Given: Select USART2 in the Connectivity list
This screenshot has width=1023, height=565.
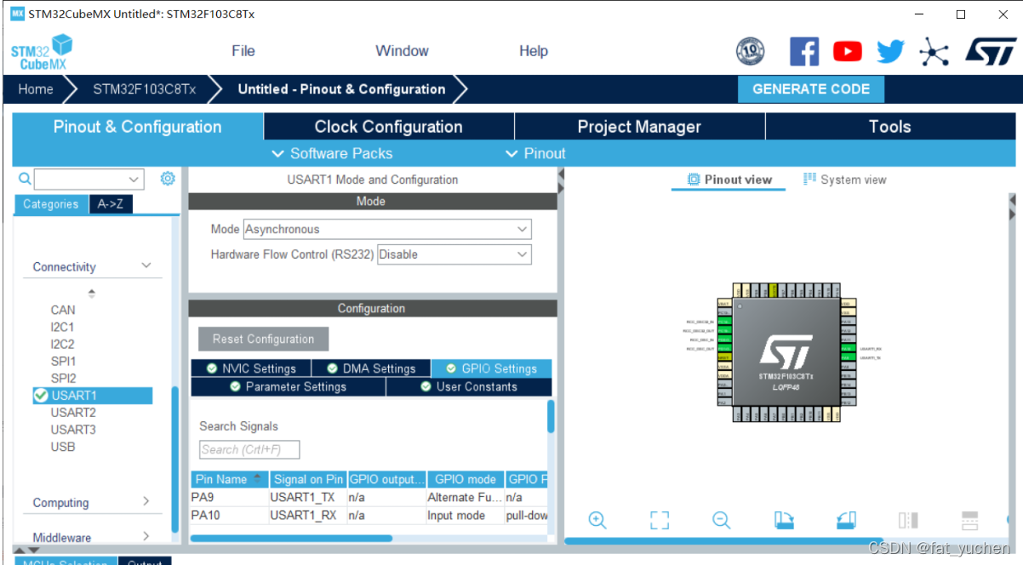Looking at the screenshot, I should (72, 412).
